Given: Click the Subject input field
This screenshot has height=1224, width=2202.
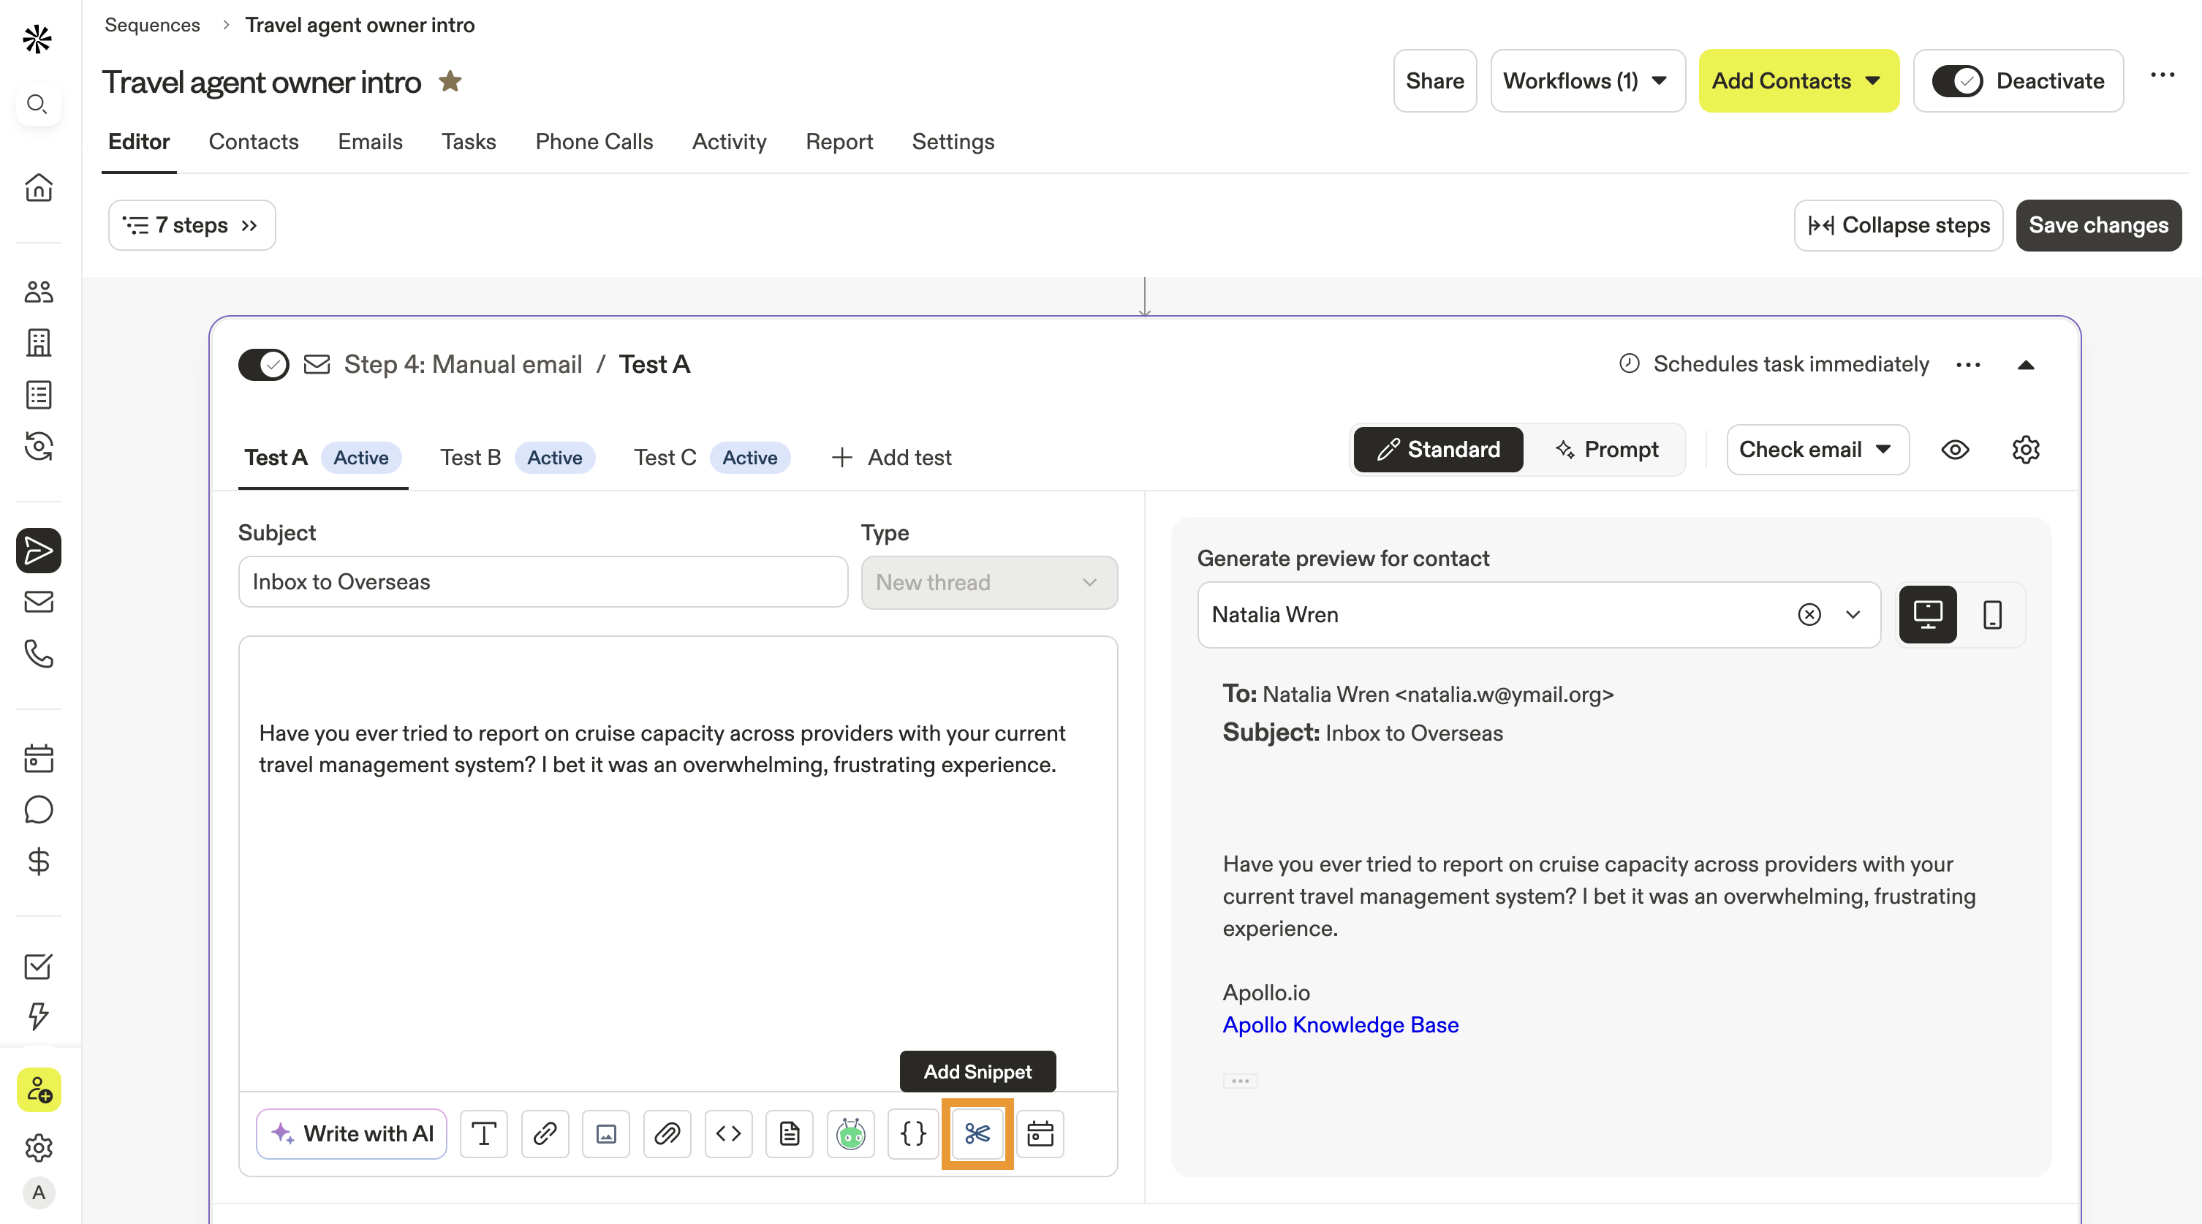Looking at the screenshot, I should pos(542,582).
